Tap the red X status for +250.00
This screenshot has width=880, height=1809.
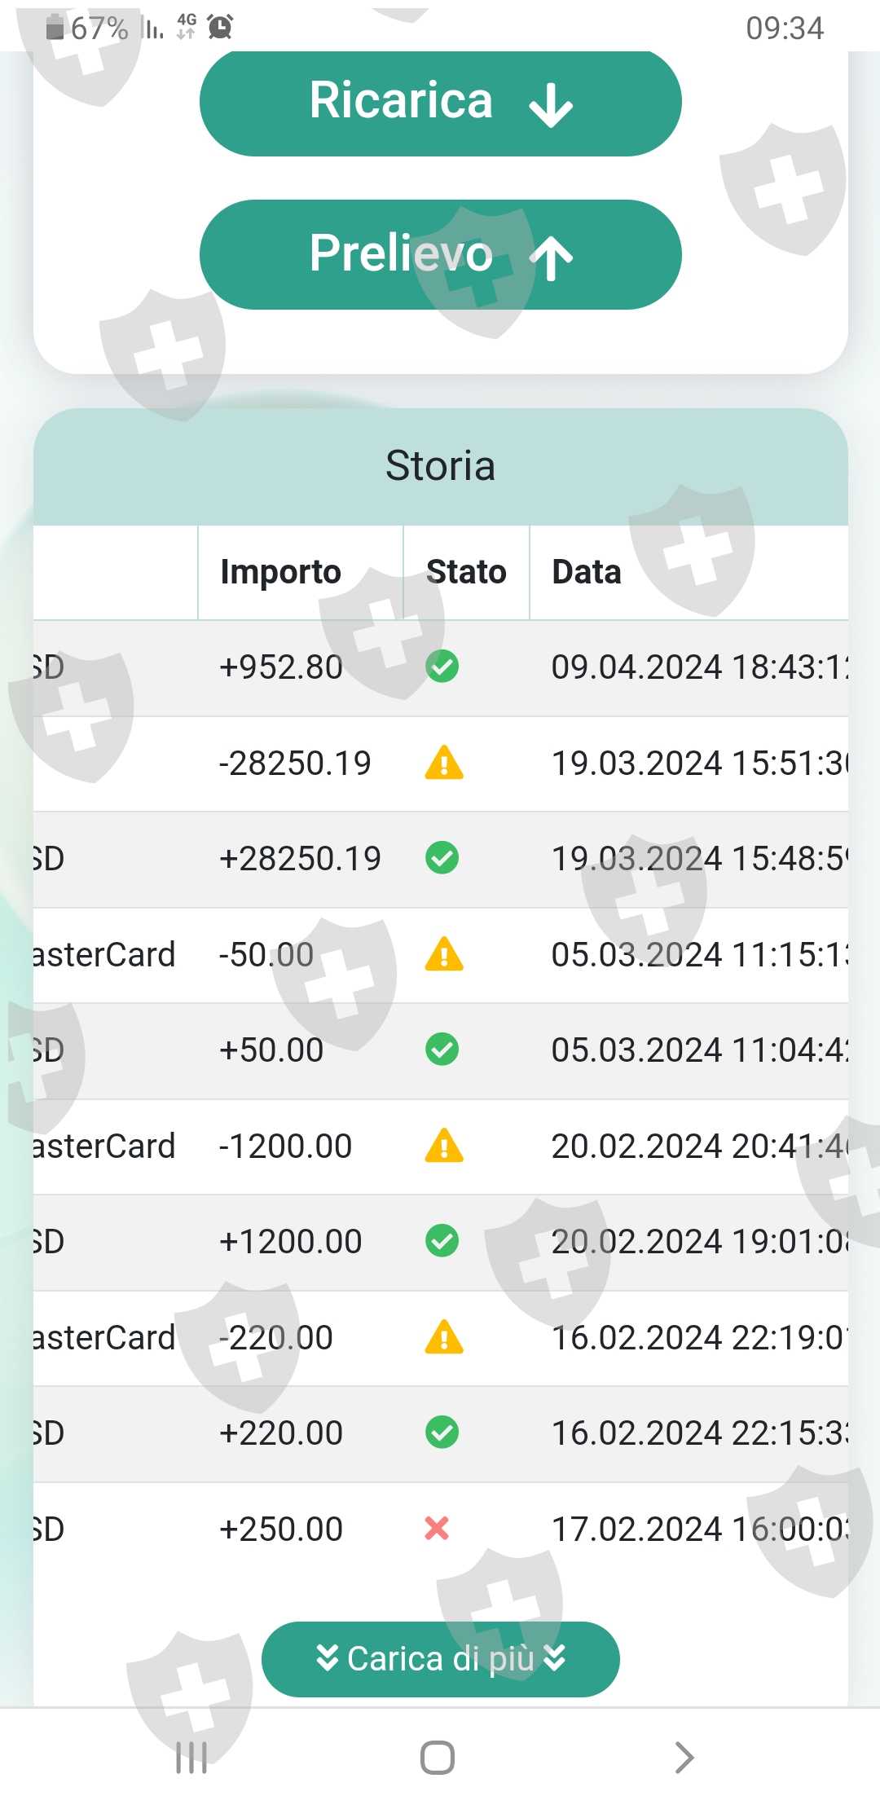point(437,1529)
